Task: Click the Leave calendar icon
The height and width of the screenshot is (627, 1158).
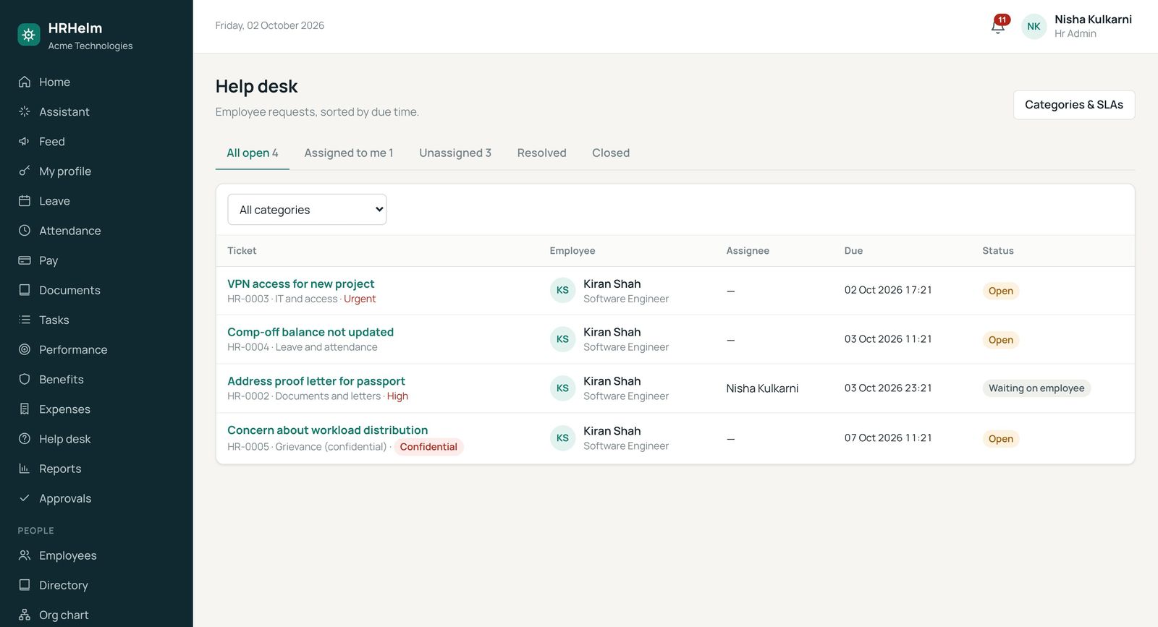Action: tap(25, 200)
